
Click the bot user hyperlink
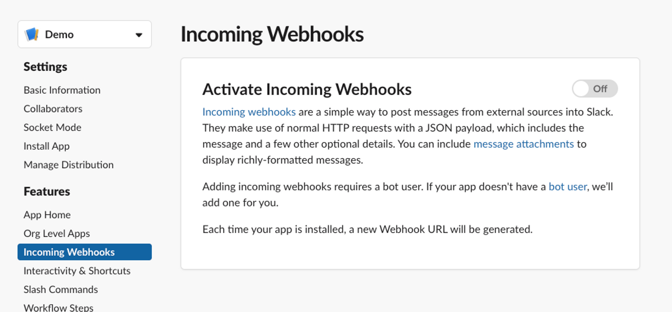pos(568,187)
